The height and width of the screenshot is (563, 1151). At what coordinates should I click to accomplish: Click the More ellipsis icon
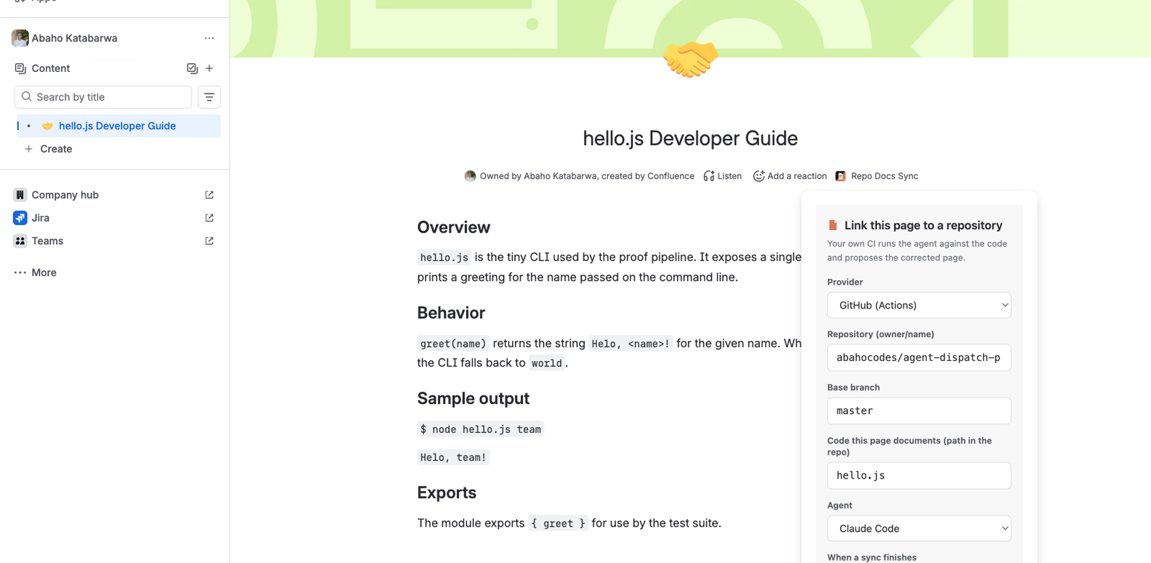click(20, 273)
